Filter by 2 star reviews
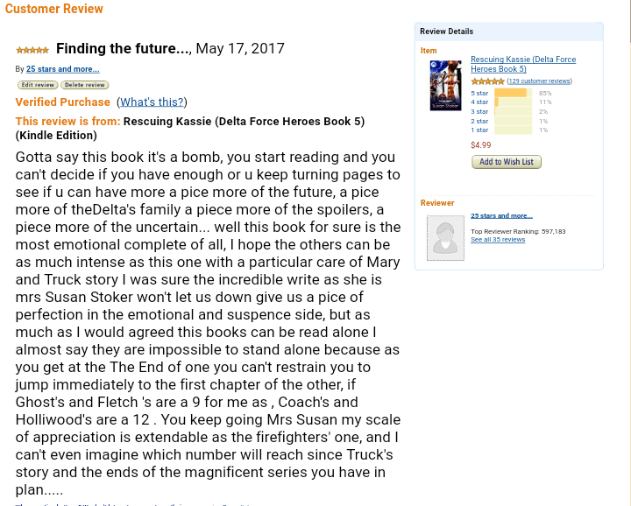This screenshot has width=631, height=506. (479, 121)
